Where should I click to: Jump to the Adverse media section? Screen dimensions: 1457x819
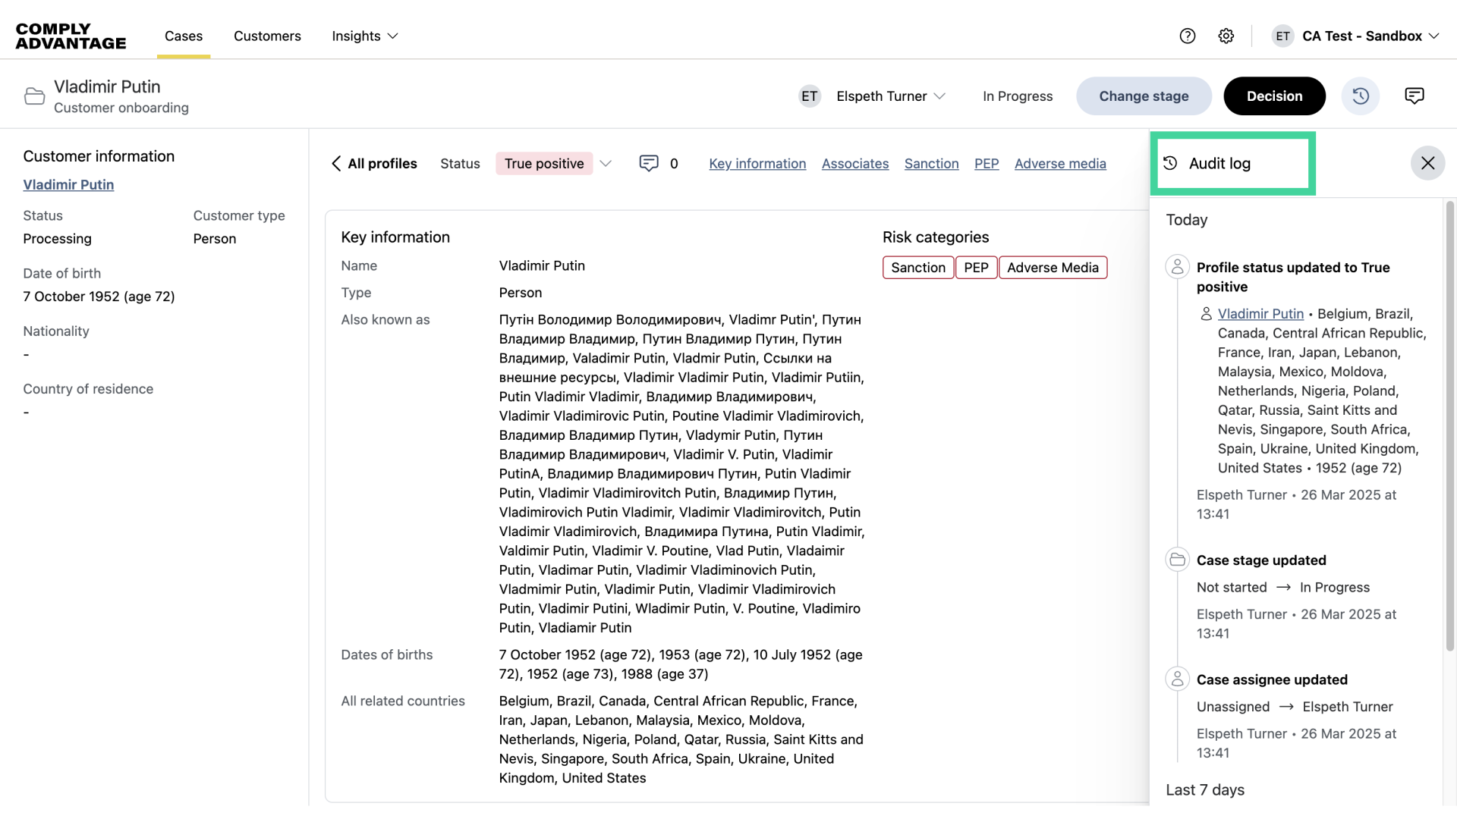click(x=1060, y=163)
